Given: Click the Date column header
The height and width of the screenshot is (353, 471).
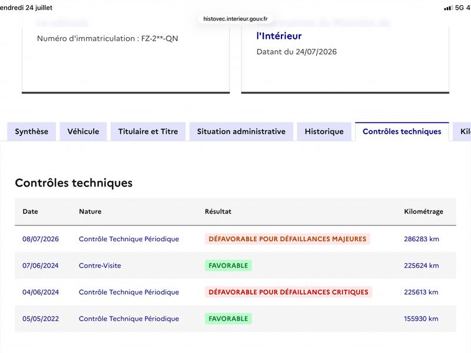Looking at the screenshot, I should point(31,211).
